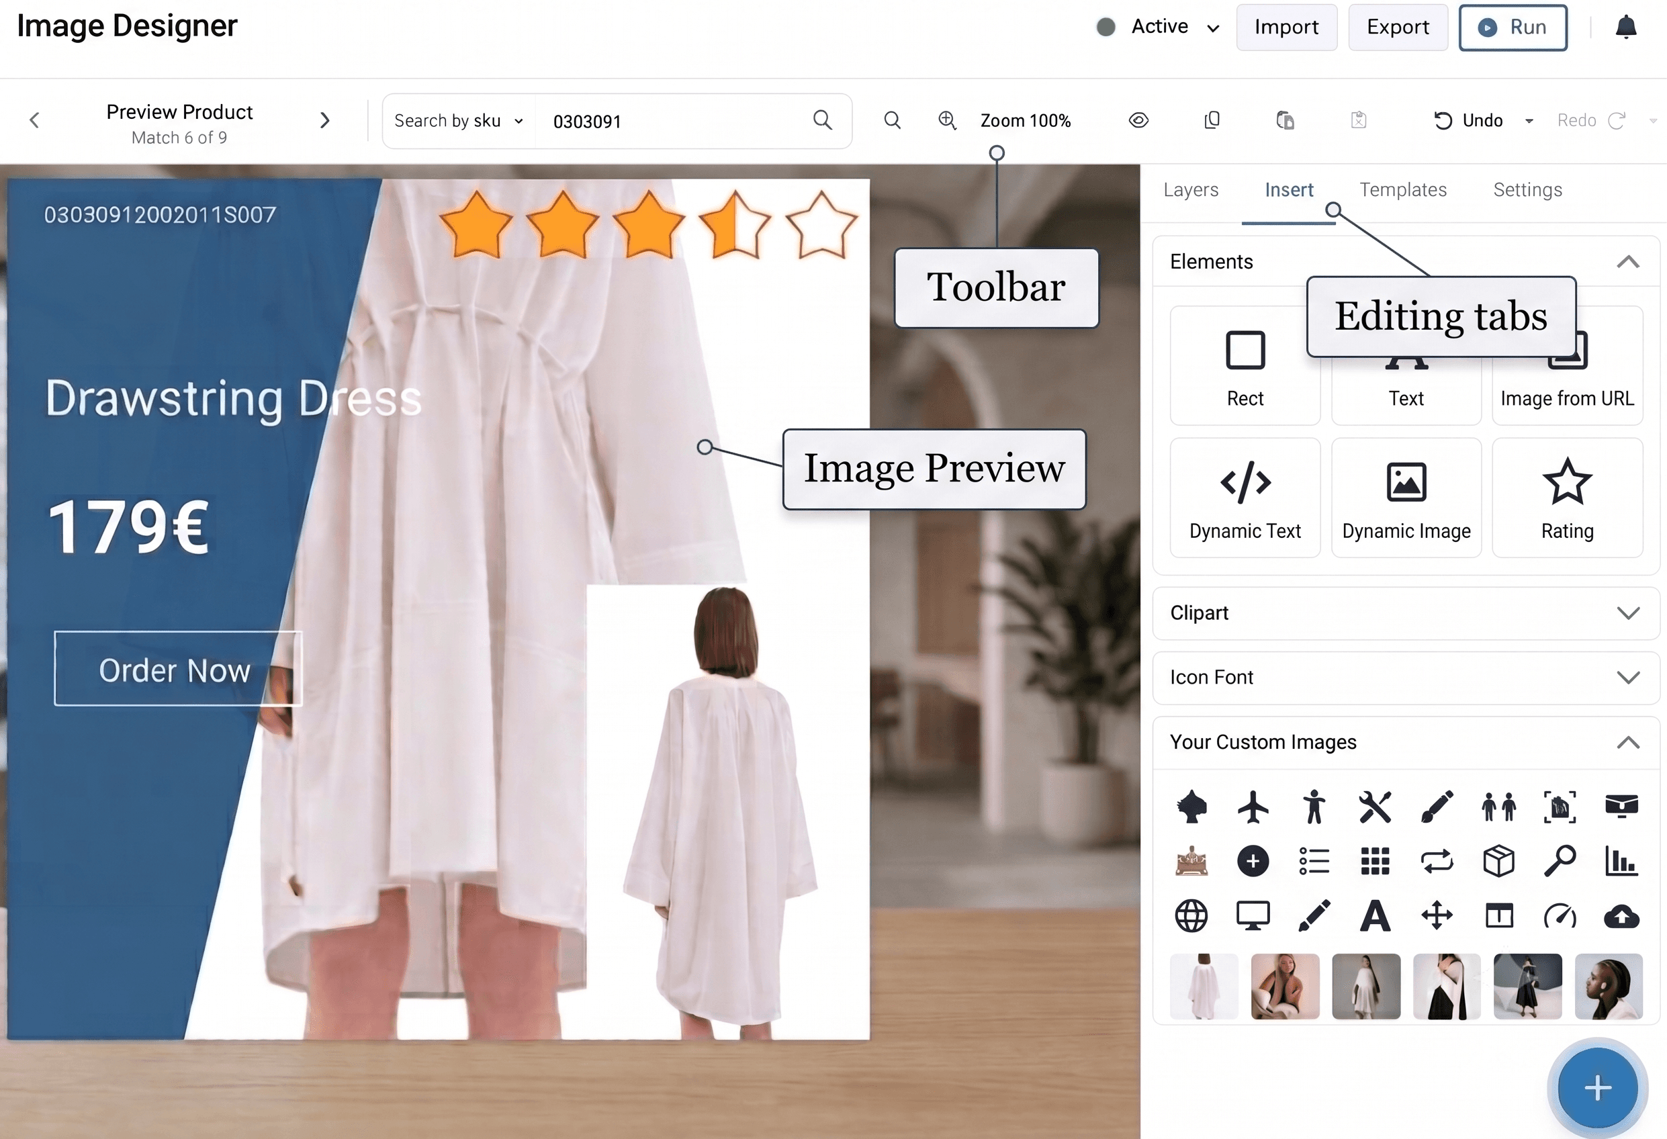
Task: Insert the globe custom icon
Action: (x=1191, y=916)
